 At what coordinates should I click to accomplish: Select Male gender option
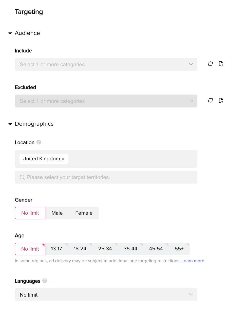click(57, 213)
